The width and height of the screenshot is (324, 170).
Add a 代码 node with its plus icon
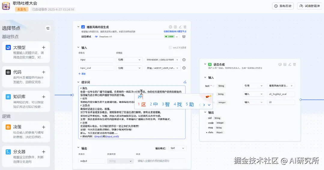click(44, 72)
